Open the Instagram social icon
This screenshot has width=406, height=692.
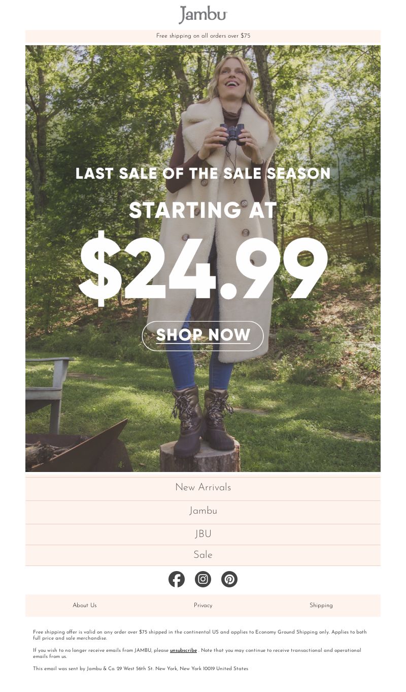click(203, 579)
